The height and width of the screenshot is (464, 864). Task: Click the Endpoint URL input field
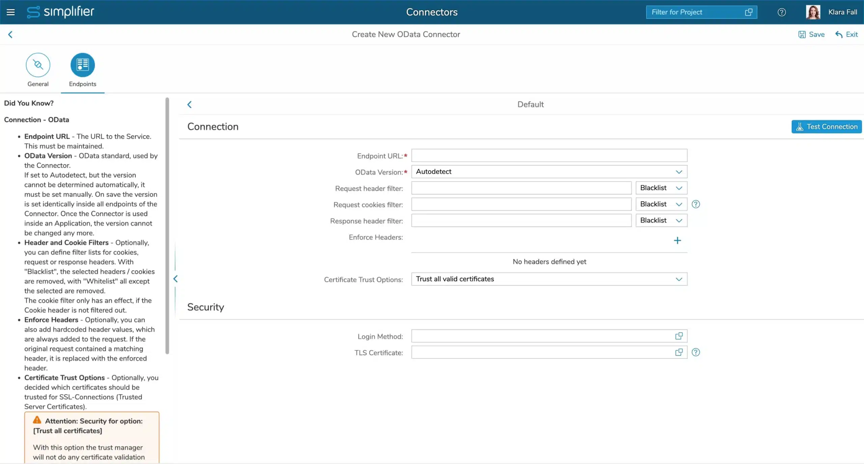point(549,156)
